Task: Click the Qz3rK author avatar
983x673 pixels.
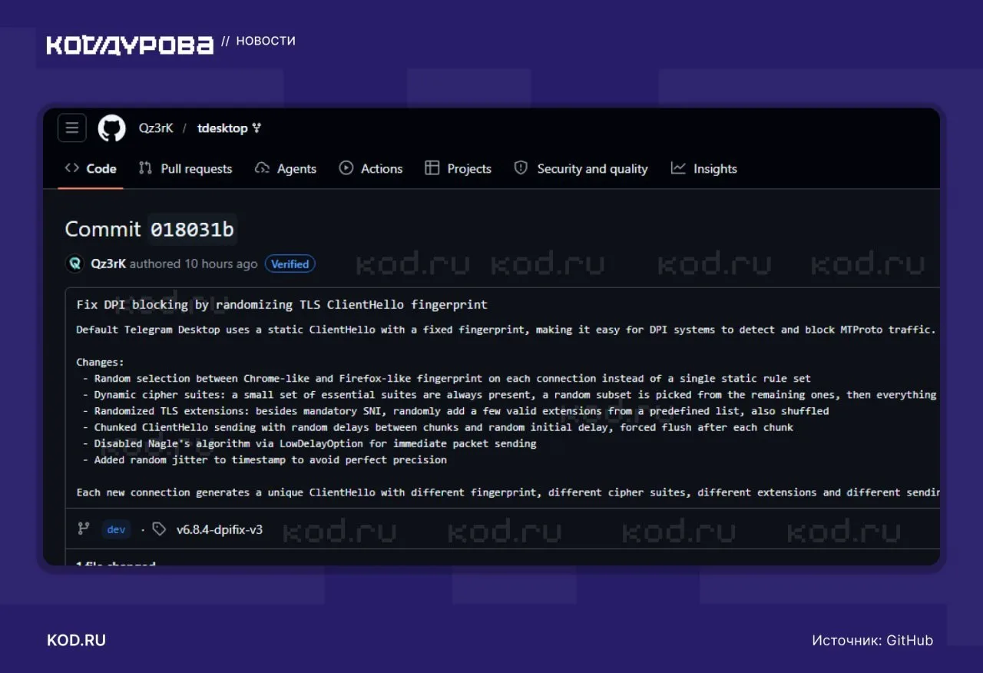Action: click(x=74, y=264)
